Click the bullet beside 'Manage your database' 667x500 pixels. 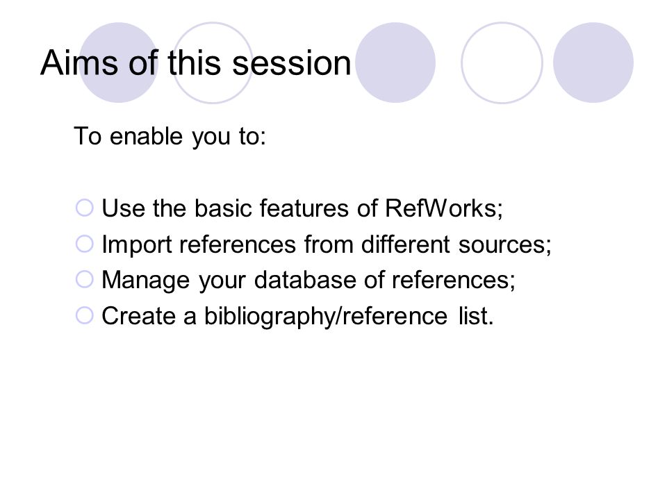pyautogui.click(x=84, y=280)
